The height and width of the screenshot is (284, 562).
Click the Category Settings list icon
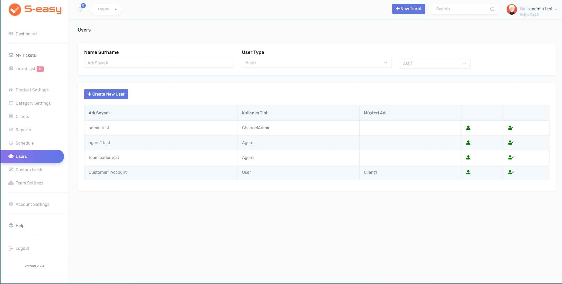coord(11,103)
